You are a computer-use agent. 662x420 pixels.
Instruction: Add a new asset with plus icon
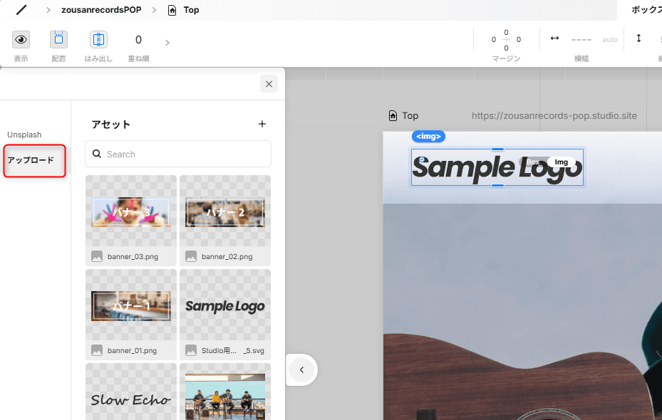click(262, 124)
